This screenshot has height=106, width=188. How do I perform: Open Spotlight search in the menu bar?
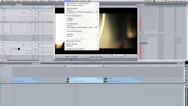[185, 1]
